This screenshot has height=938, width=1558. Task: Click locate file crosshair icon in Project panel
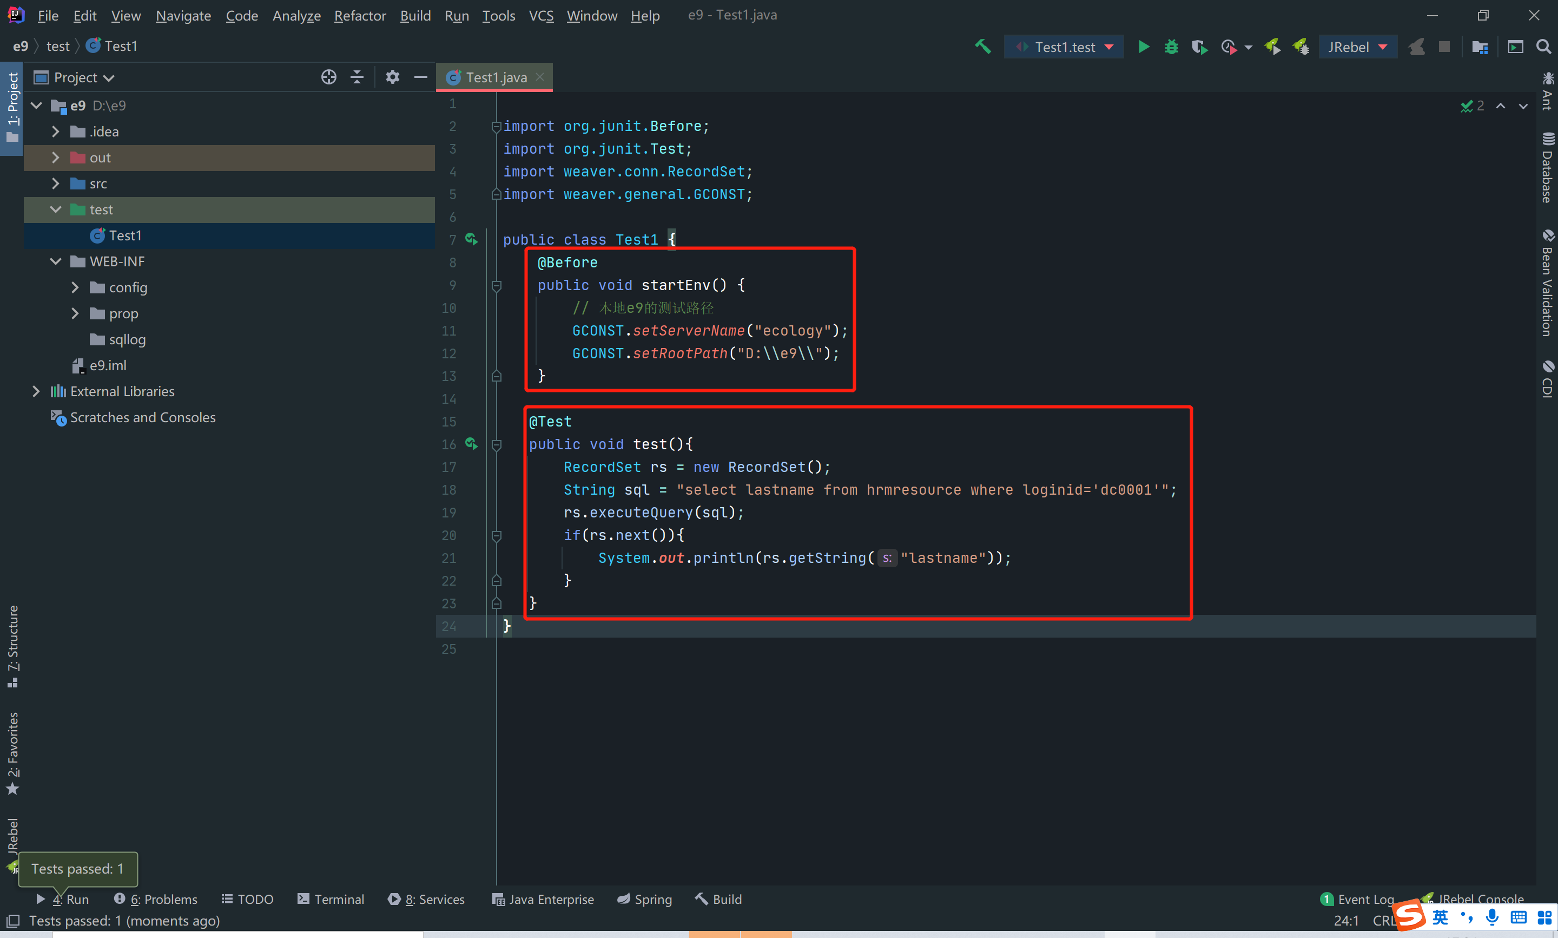click(328, 77)
